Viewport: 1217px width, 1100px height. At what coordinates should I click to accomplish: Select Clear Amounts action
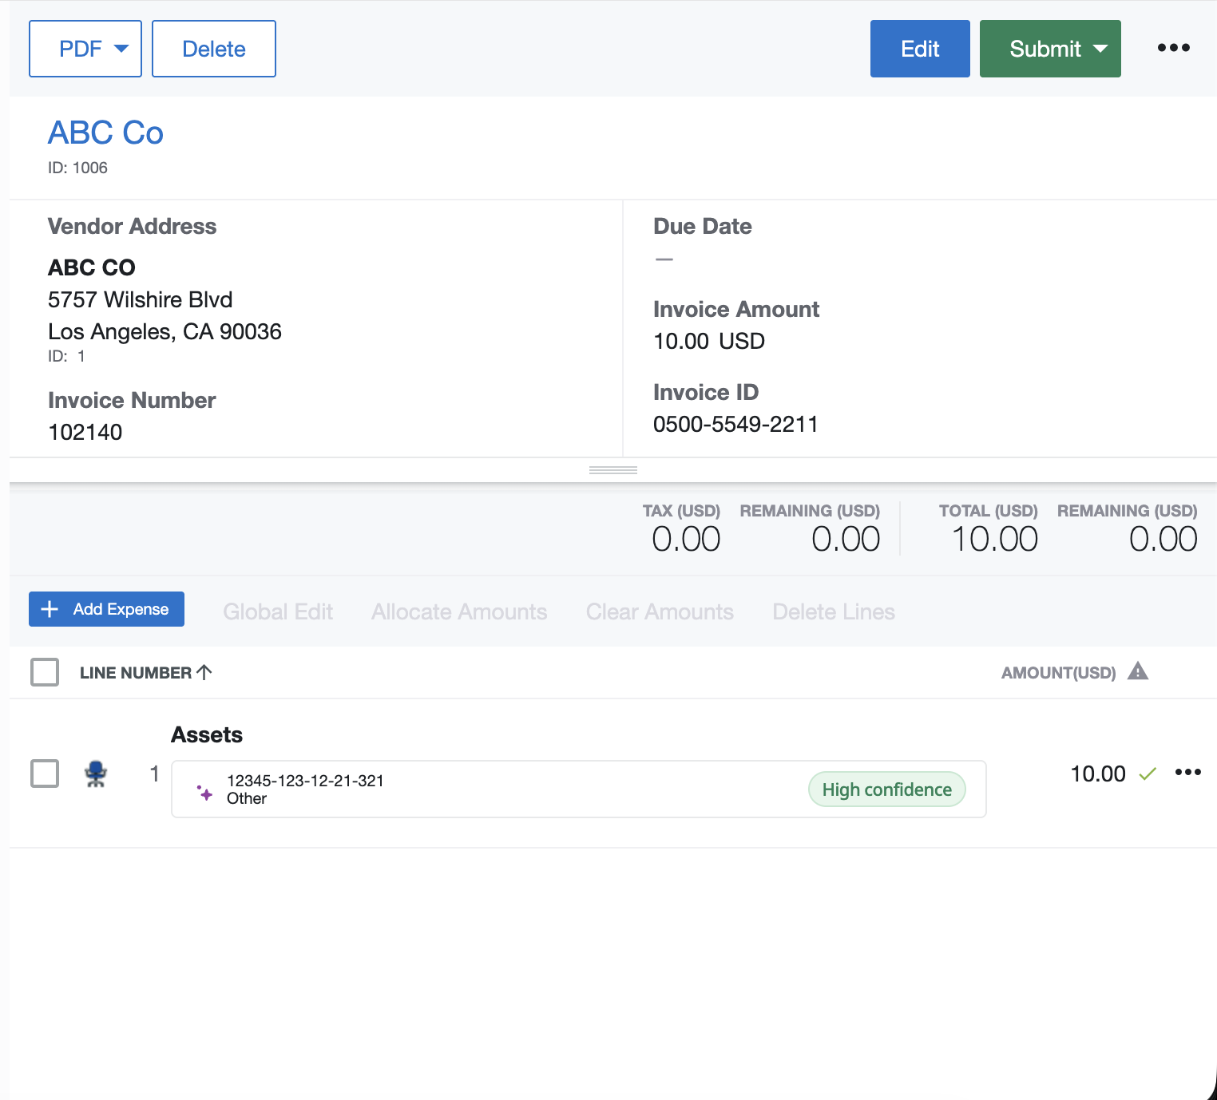click(x=660, y=611)
